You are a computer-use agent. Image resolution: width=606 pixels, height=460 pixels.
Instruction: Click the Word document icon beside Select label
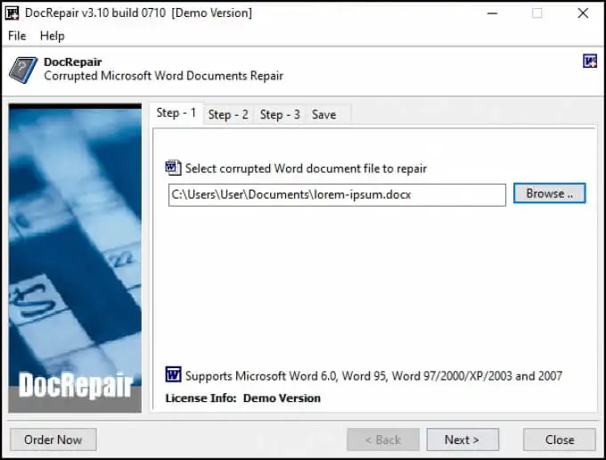tap(173, 168)
